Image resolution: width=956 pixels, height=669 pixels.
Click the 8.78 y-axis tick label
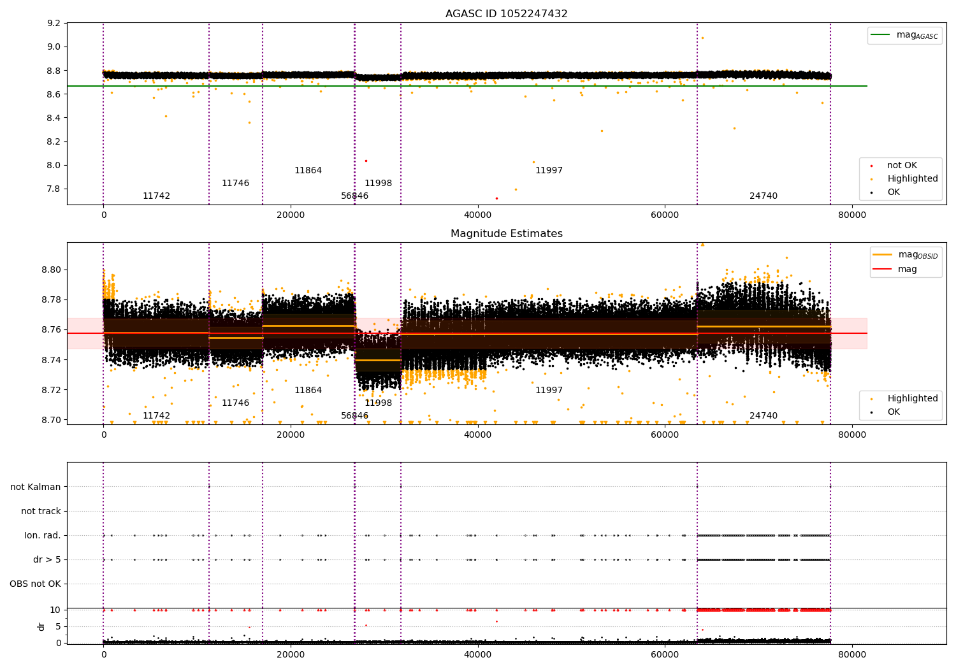(x=52, y=299)
